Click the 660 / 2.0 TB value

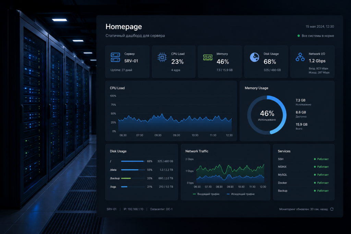coord(166,178)
